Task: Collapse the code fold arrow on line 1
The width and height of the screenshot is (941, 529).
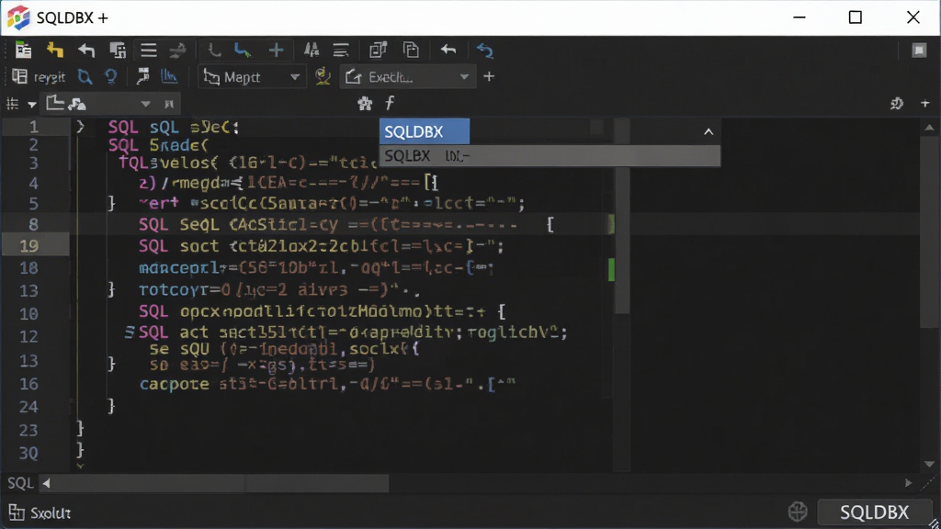Action: pyautogui.click(x=81, y=127)
